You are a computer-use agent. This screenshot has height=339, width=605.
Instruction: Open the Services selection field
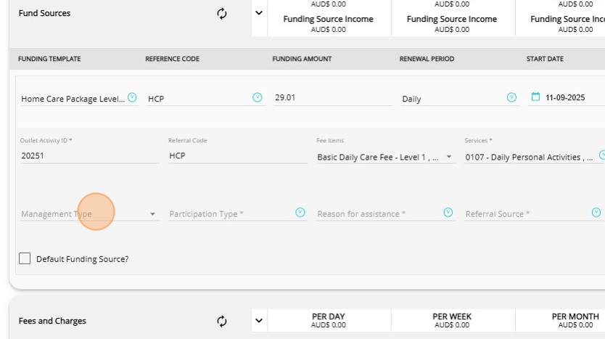click(530, 157)
